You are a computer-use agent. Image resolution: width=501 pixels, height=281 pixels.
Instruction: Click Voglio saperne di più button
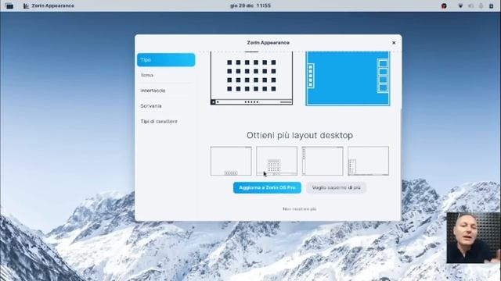coord(336,187)
